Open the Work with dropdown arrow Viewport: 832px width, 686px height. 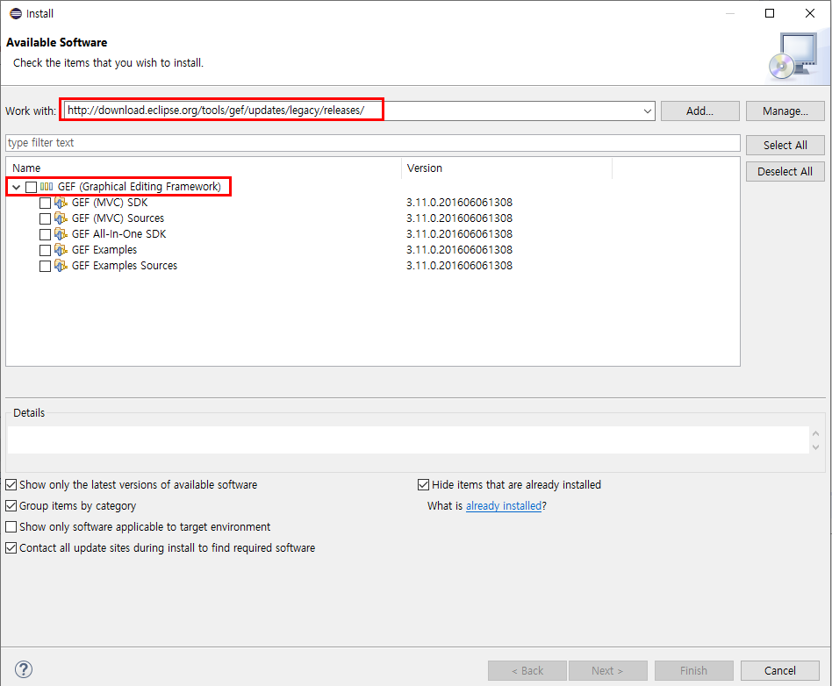coord(648,111)
